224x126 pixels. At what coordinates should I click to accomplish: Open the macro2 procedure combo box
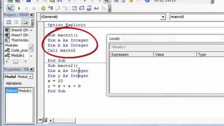(197, 17)
